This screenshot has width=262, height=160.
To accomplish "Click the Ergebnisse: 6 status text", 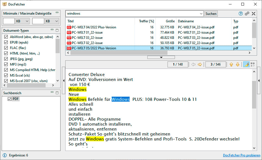I will pos(19,155).
